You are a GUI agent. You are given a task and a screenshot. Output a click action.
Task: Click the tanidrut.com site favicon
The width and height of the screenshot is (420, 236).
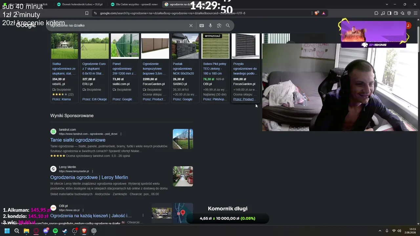coord(53,132)
